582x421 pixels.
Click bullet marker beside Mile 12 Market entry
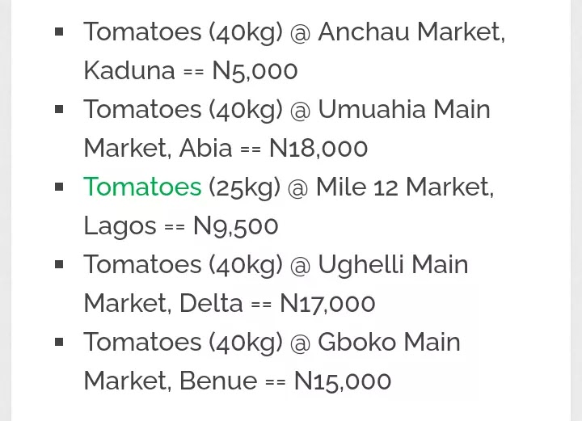tap(59, 187)
